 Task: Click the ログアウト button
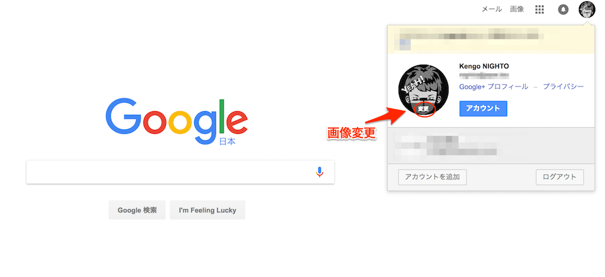click(x=560, y=177)
